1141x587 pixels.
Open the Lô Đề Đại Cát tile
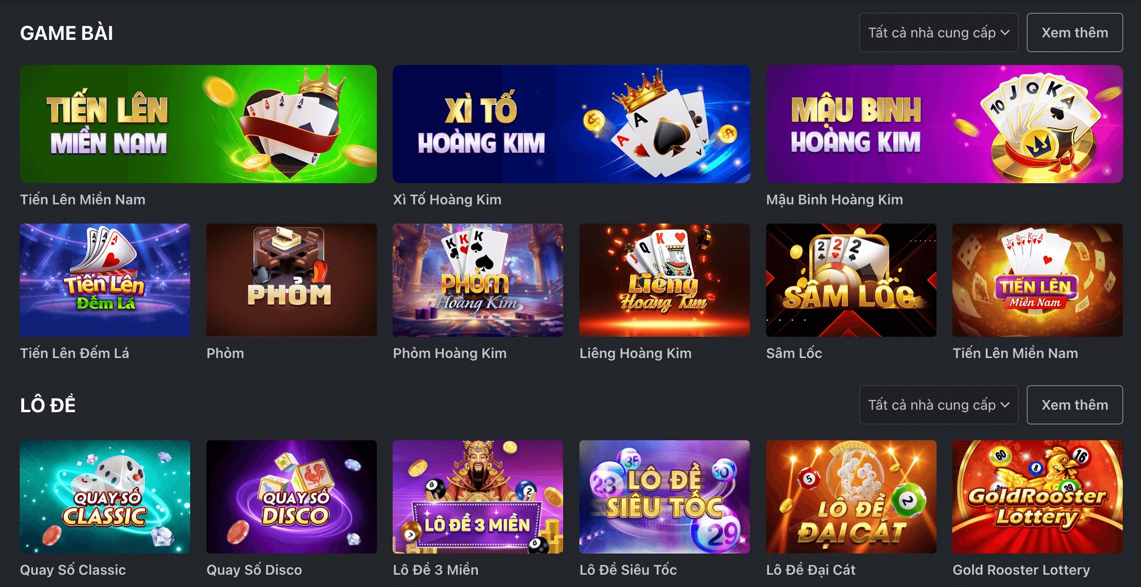pyautogui.click(x=851, y=497)
